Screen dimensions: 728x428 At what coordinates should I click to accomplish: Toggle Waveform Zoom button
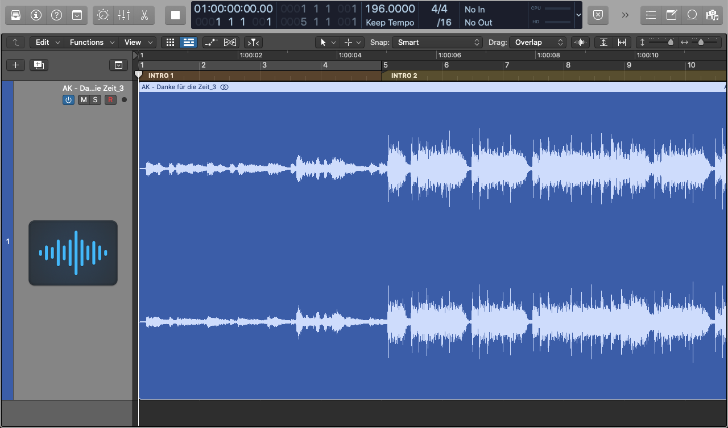580,42
